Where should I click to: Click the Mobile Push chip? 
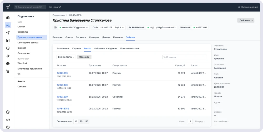(x=136, y=28)
